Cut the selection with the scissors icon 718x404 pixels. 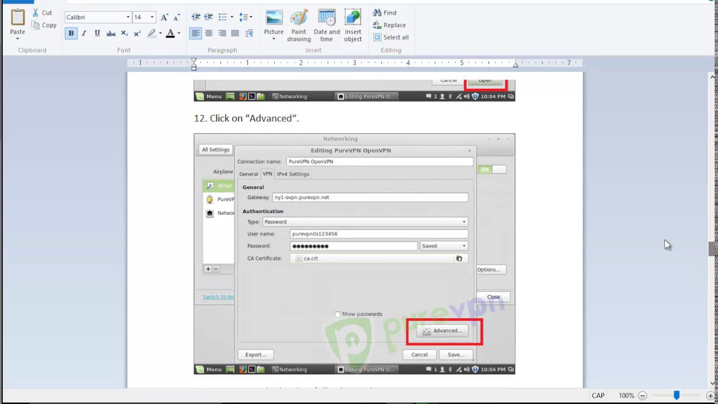[36, 12]
